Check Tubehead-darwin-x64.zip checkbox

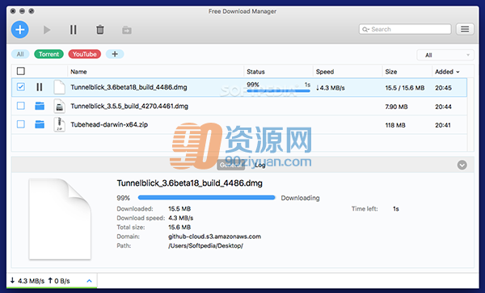tap(21, 124)
